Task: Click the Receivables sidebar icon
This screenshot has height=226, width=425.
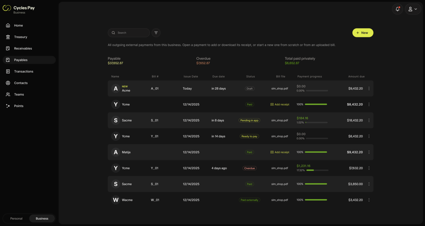Action: tap(8, 48)
